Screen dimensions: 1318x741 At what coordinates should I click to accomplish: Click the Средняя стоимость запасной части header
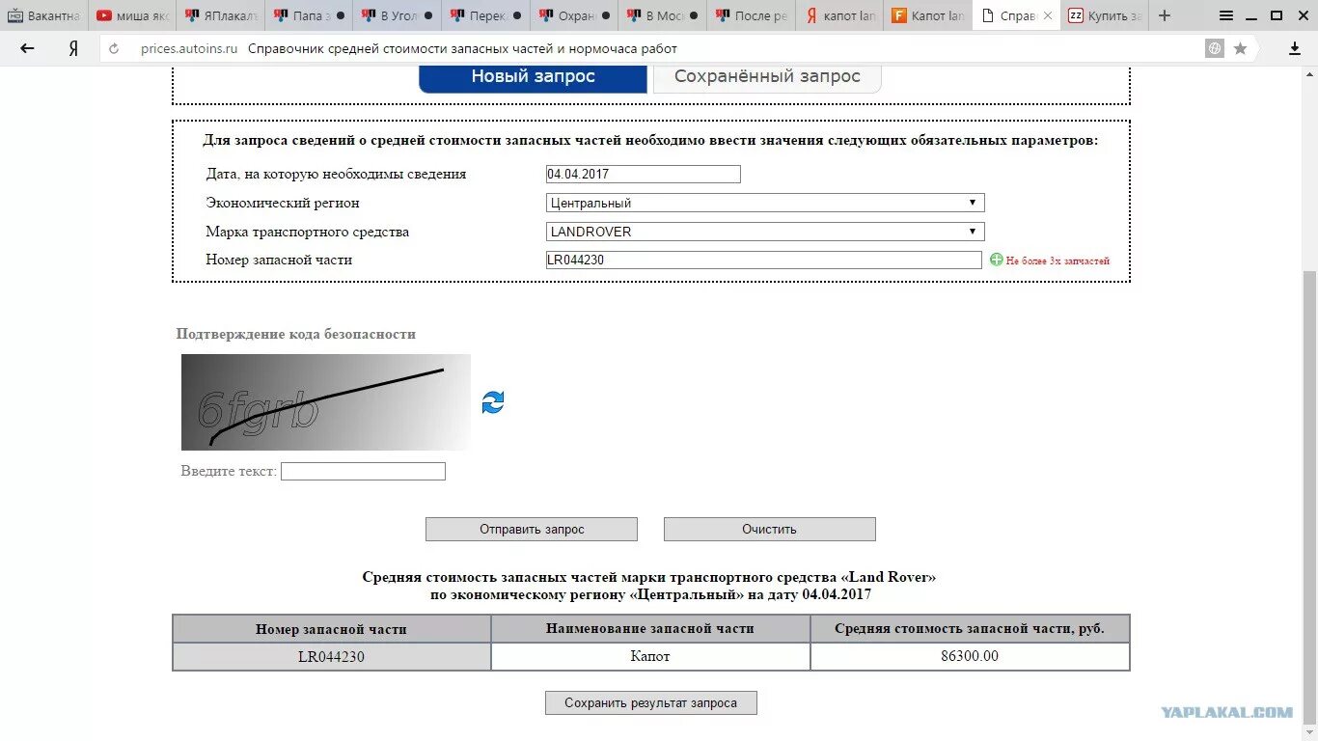click(x=970, y=629)
